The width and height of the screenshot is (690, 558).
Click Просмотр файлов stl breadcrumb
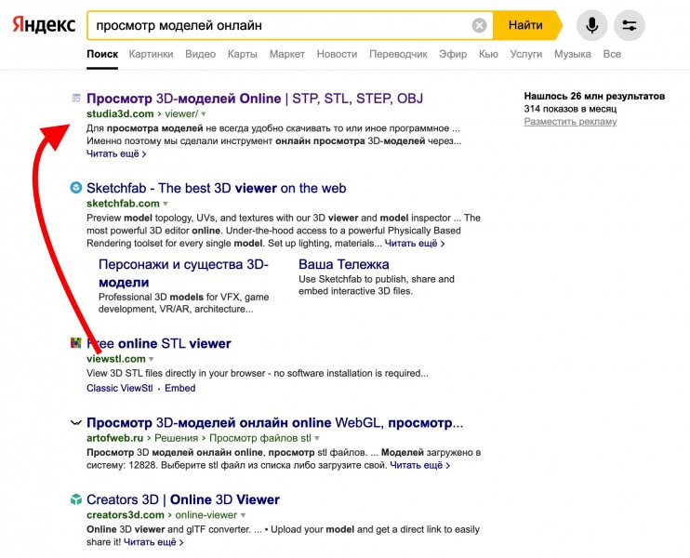260,438
